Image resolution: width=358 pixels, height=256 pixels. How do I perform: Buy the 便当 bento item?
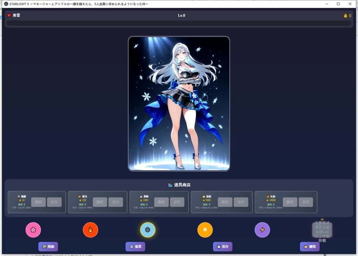[x=100, y=202]
